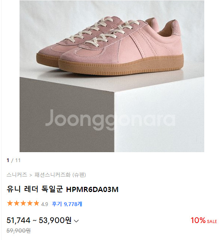This screenshot has height=240, width=219.
Task: Click the fourth orange rating star
Action: pos(30,203)
